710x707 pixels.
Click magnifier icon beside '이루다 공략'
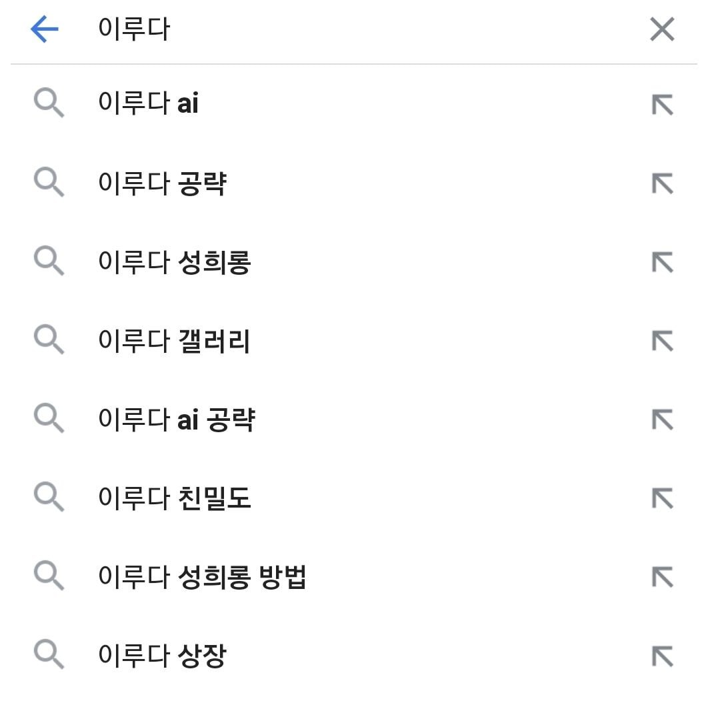(49, 183)
